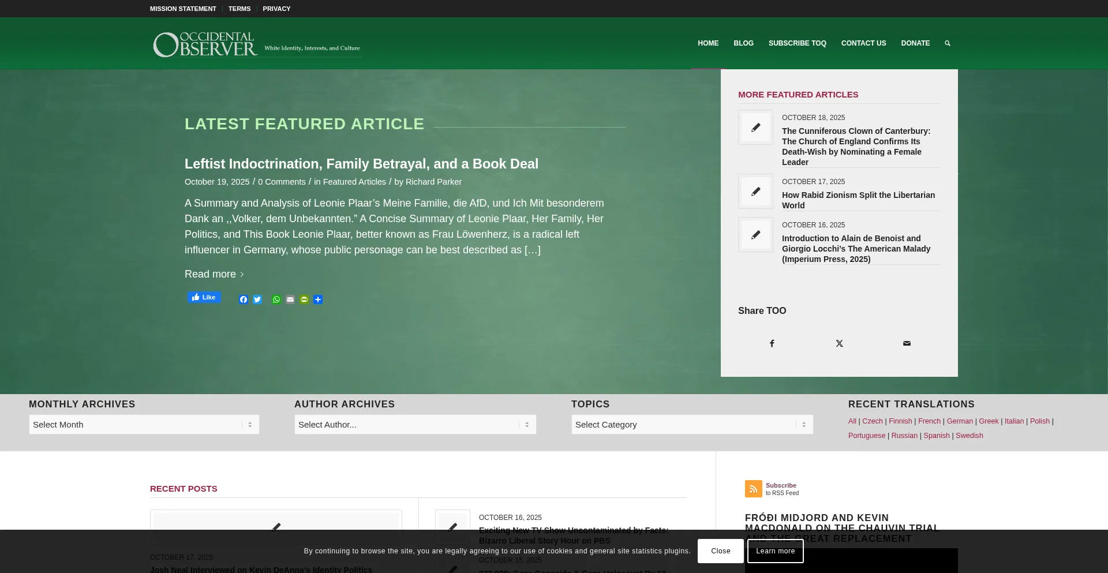
Task: Click the X icon under Share TOO
Action: tap(839, 343)
